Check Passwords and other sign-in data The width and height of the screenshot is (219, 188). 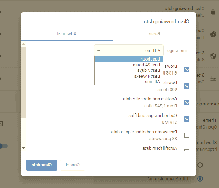click(187, 135)
